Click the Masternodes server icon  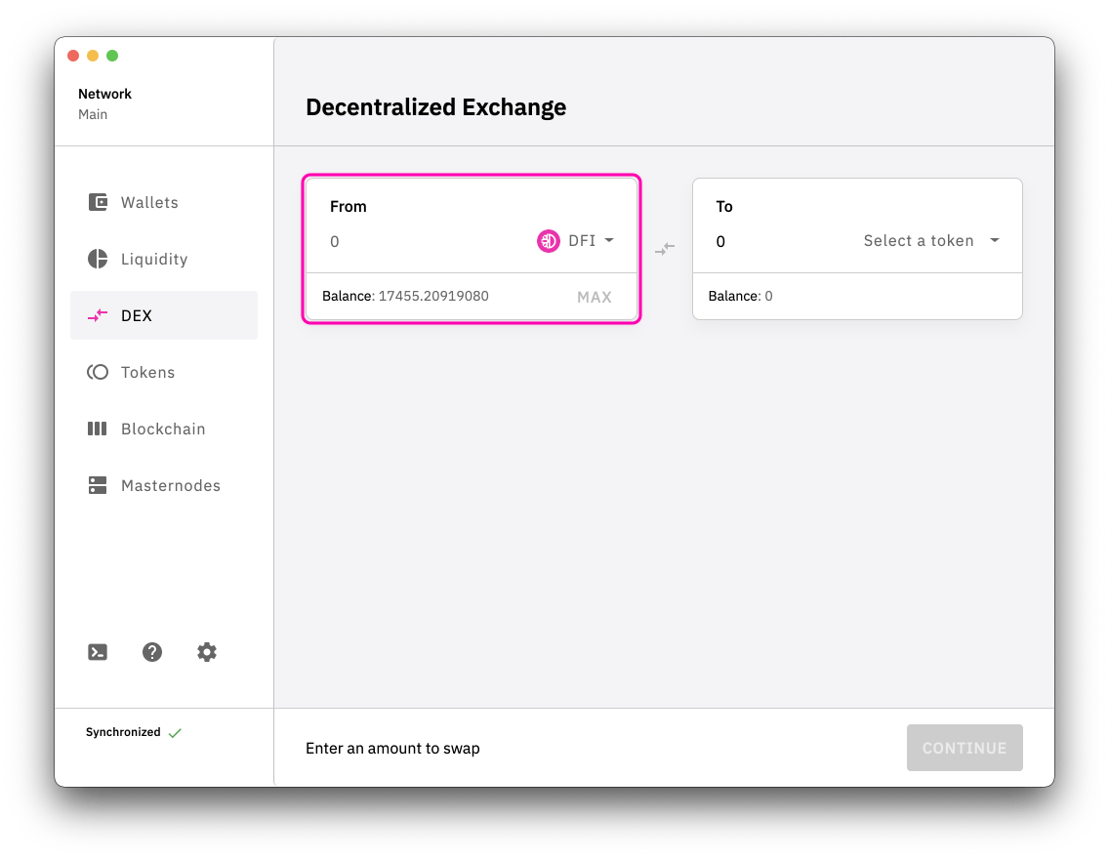[x=98, y=485]
